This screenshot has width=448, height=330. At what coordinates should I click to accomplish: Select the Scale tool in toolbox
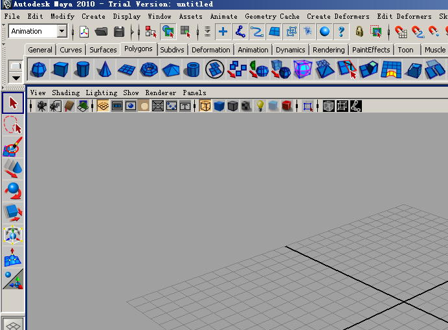click(x=13, y=213)
